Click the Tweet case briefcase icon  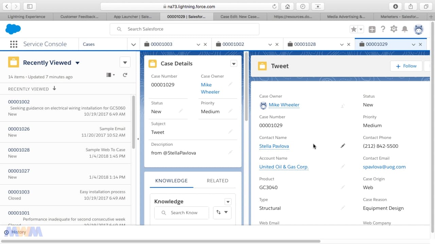262,66
